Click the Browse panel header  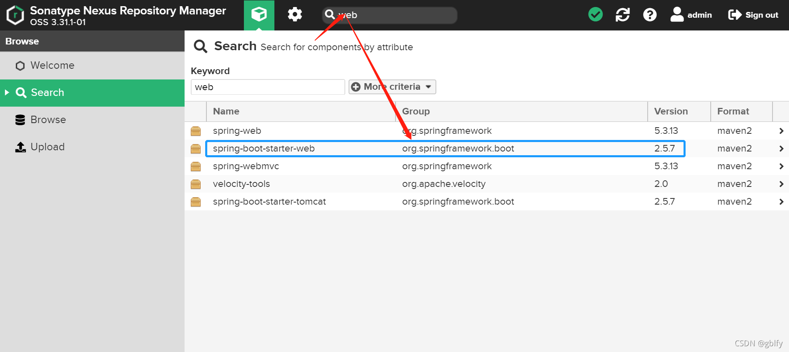92,41
